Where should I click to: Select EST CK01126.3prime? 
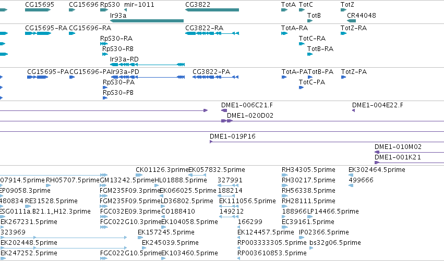point(162,170)
